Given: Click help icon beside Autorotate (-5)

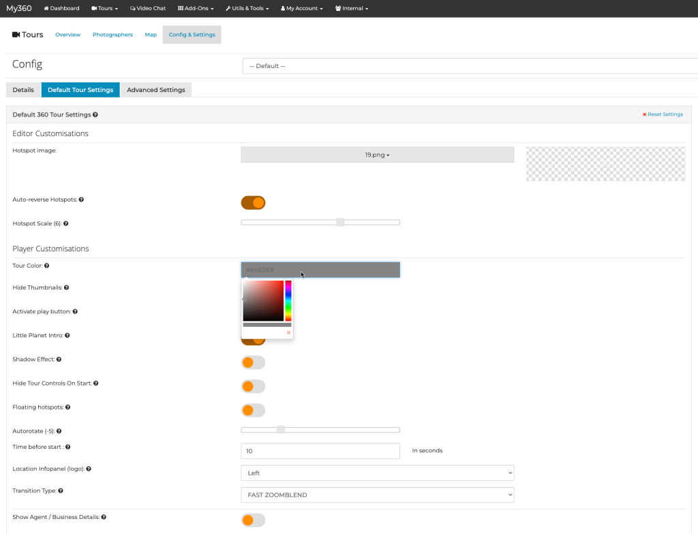Looking at the screenshot, I should [x=59, y=431].
